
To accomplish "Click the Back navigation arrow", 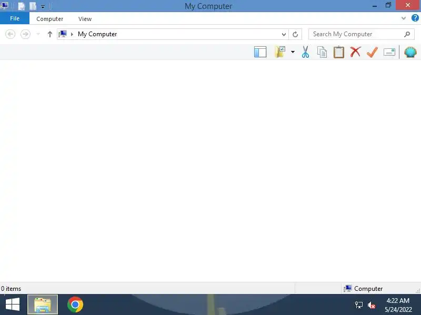I will click(x=11, y=34).
